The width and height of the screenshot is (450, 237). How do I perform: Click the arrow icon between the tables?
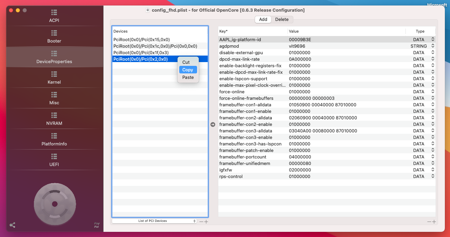213,125
